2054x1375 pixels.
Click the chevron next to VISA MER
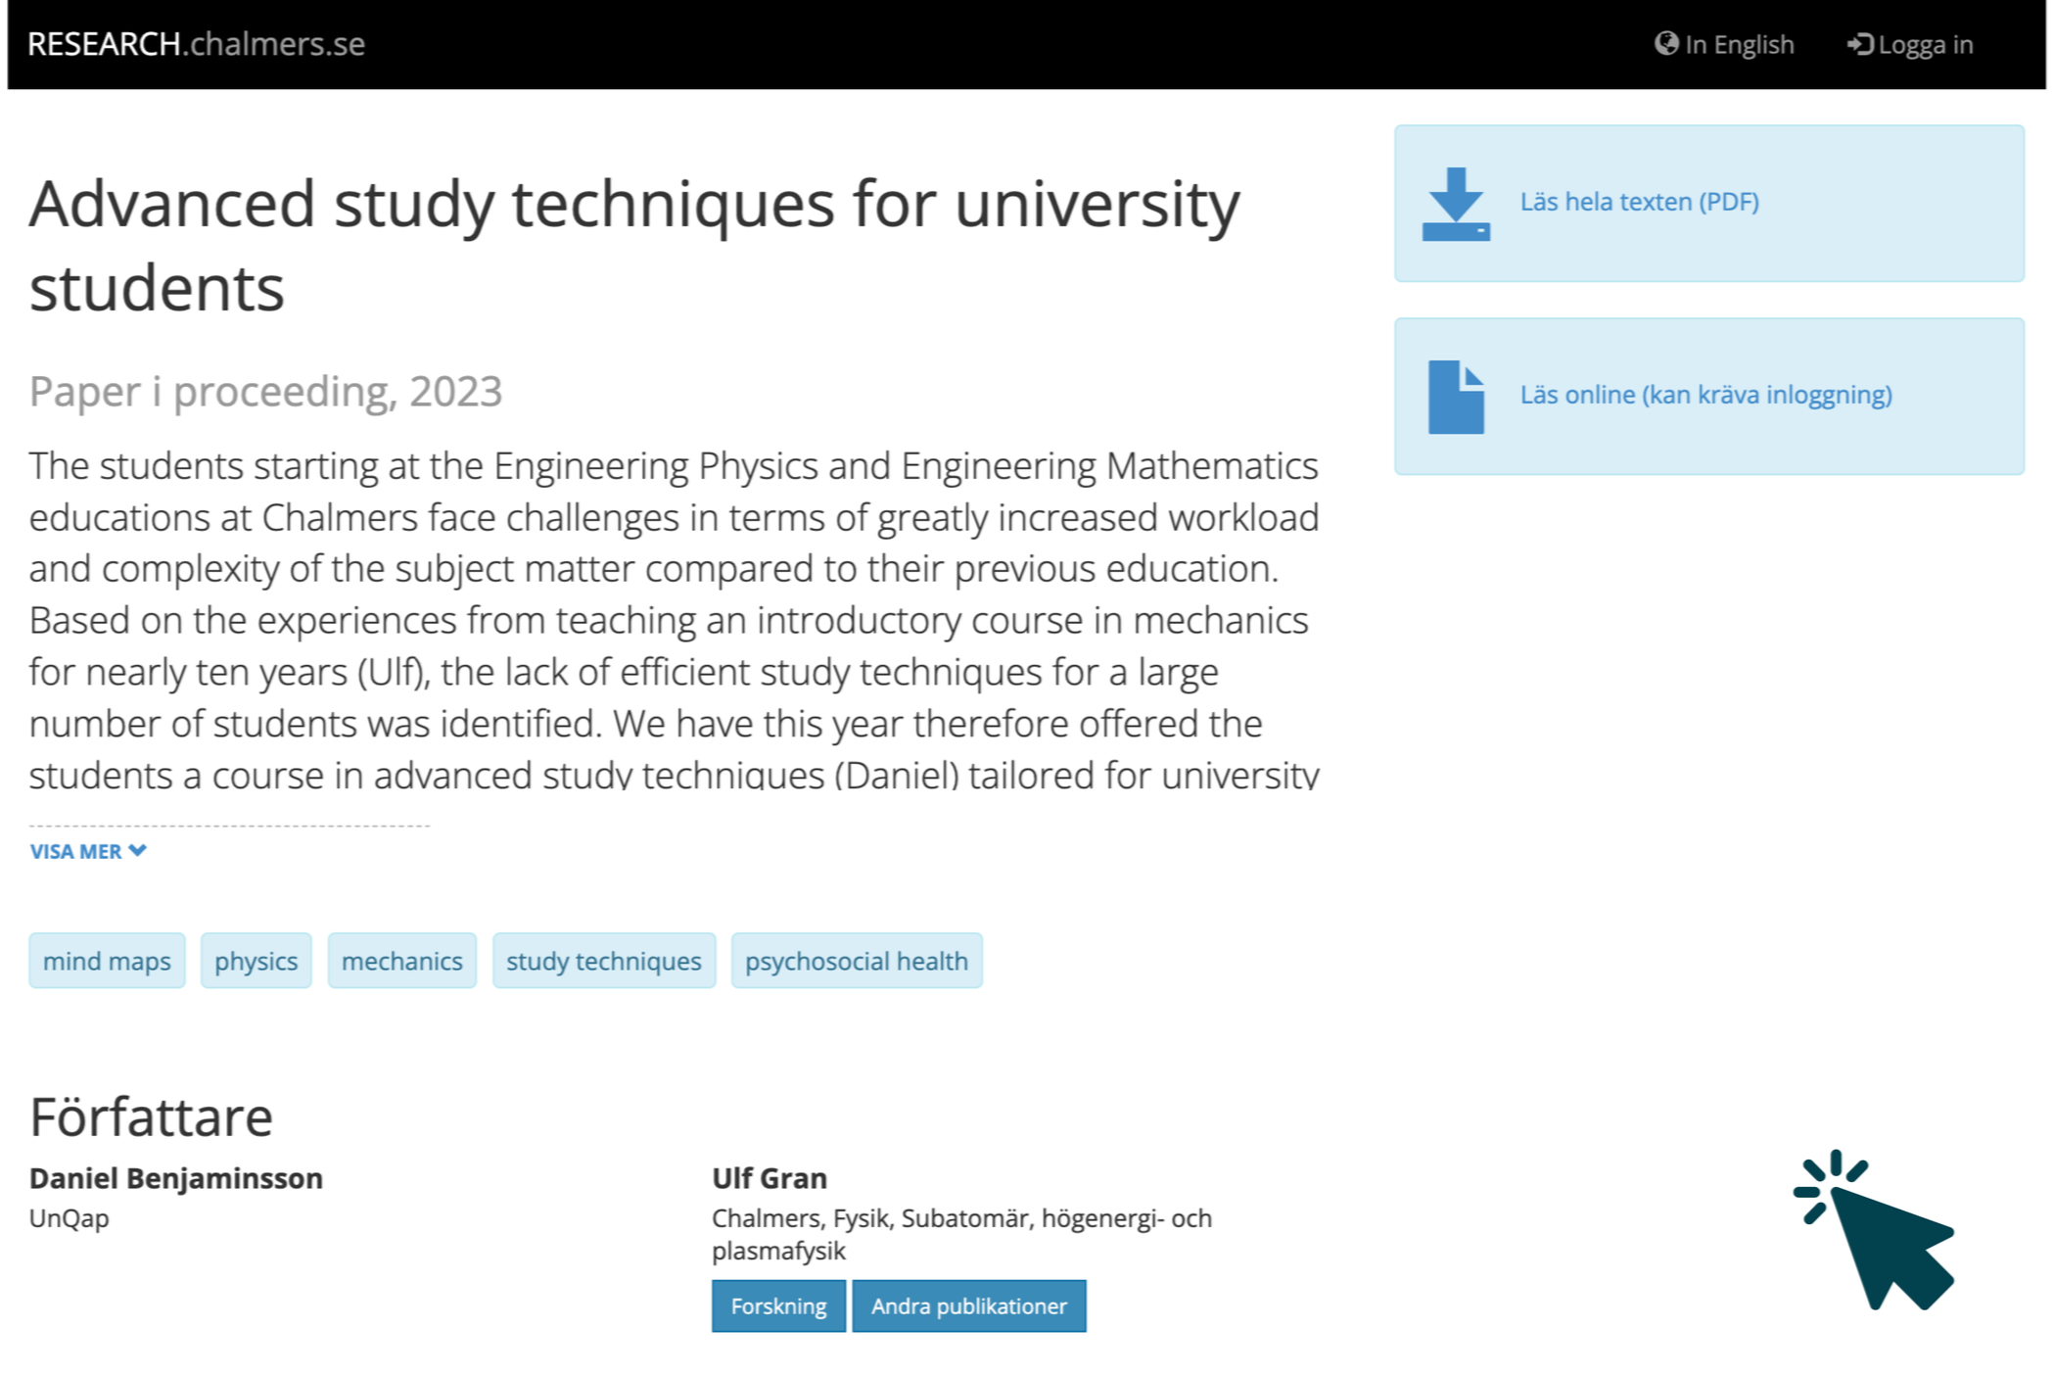(138, 850)
